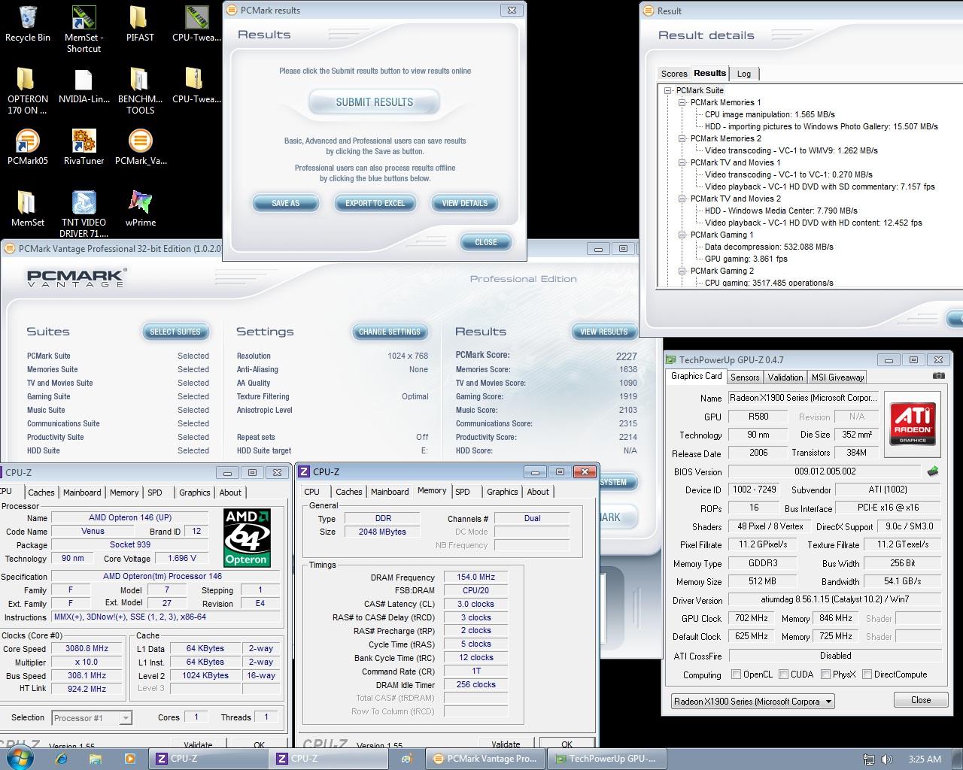The image size is (963, 770).
Task: Launch Internet Explorer from the taskbar
Action: (x=61, y=759)
